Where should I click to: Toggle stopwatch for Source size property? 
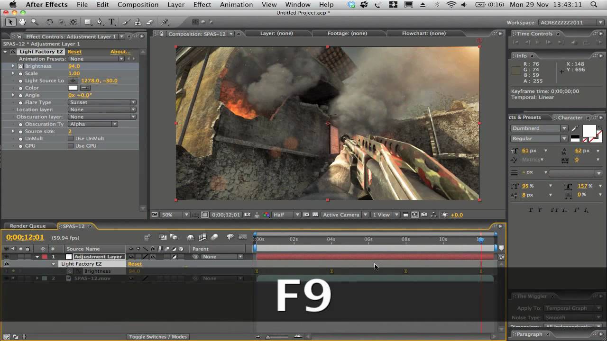click(20, 131)
